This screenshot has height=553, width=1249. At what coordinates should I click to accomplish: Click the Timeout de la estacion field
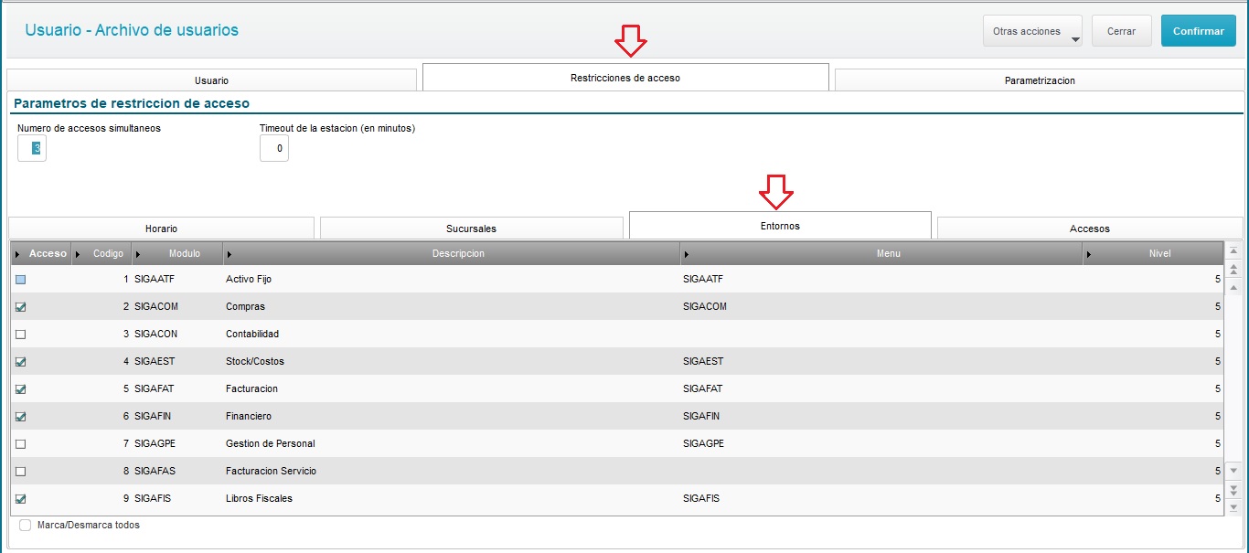(x=274, y=148)
